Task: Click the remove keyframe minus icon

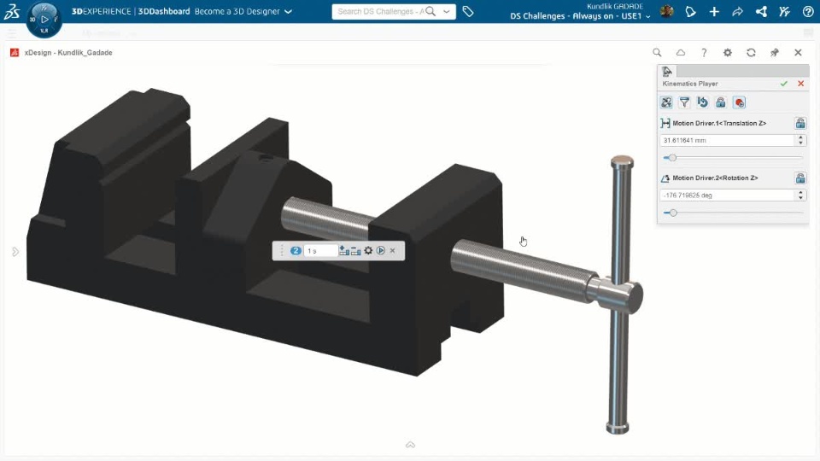Action: 355,251
